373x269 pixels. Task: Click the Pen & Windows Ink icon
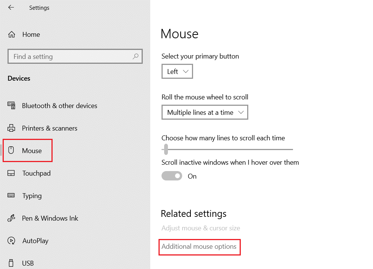11,218
